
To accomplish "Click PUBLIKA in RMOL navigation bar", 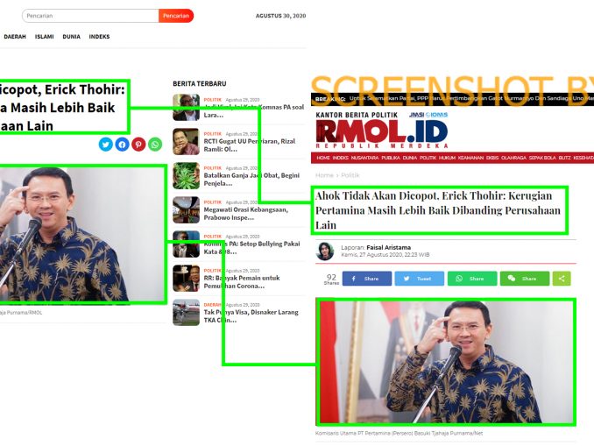I will pyautogui.click(x=391, y=158).
